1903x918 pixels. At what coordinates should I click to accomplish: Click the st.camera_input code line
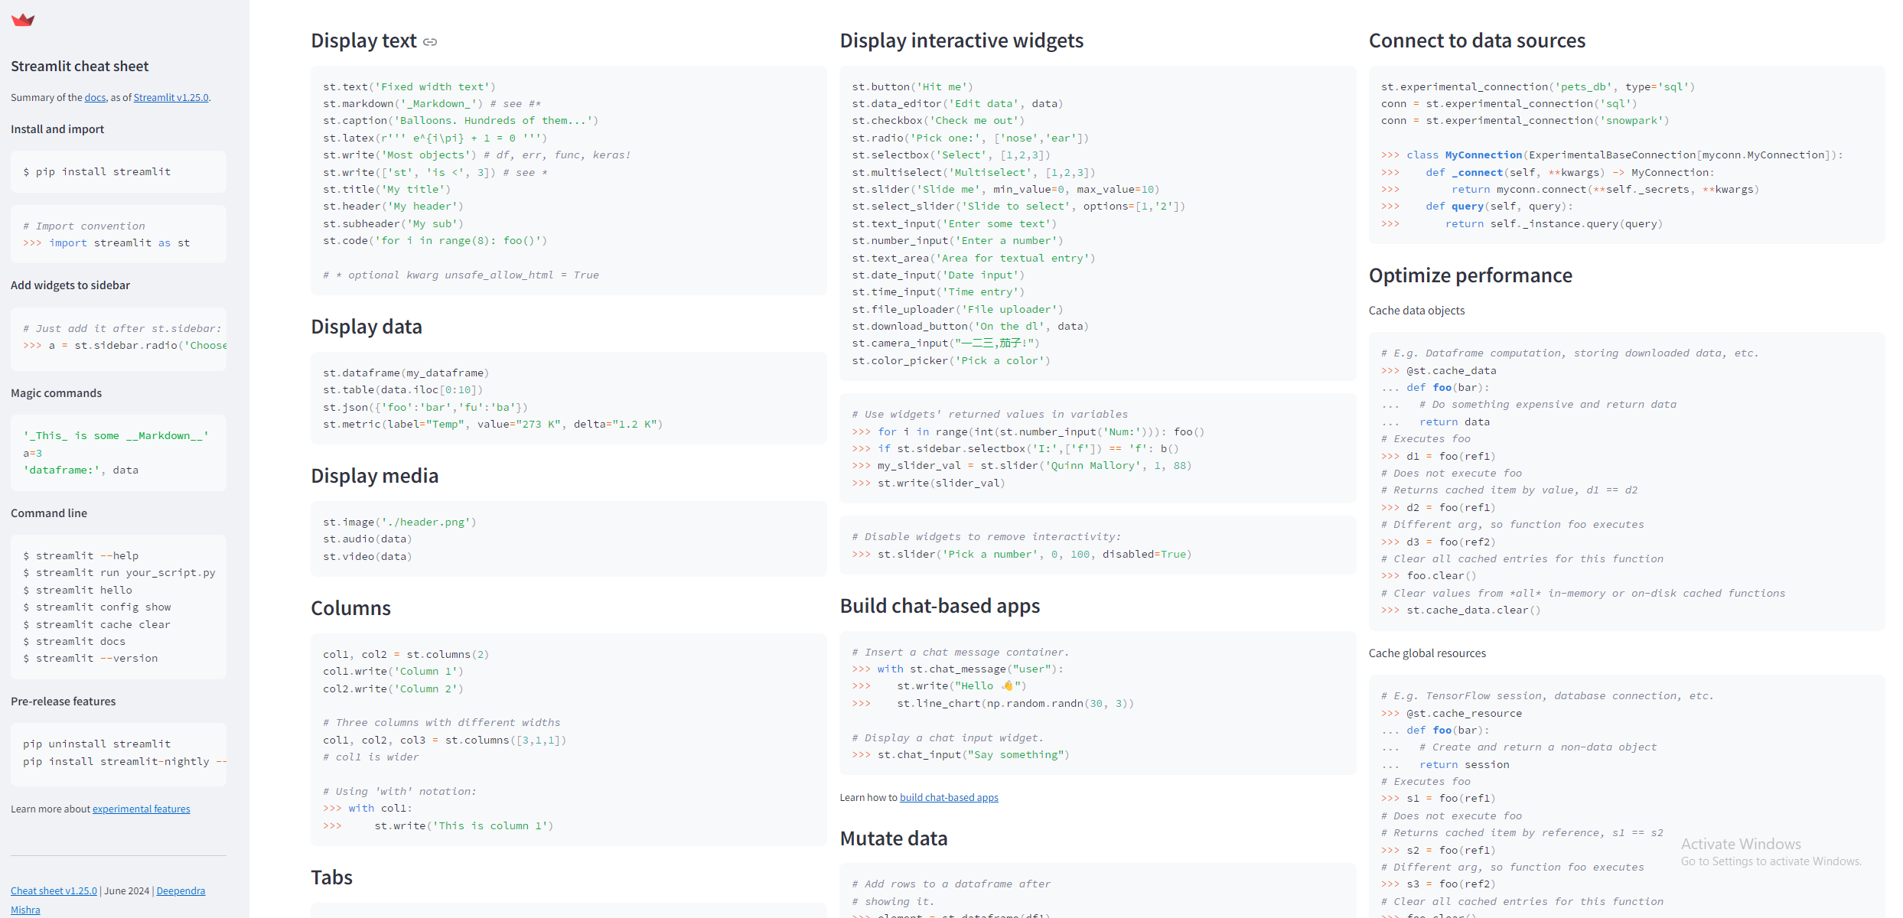tap(946, 343)
